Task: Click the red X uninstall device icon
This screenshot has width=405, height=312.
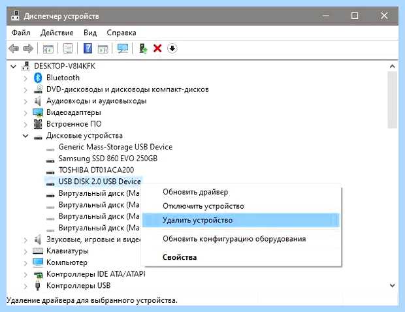Action: pyautogui.click(x=157, y=48)
